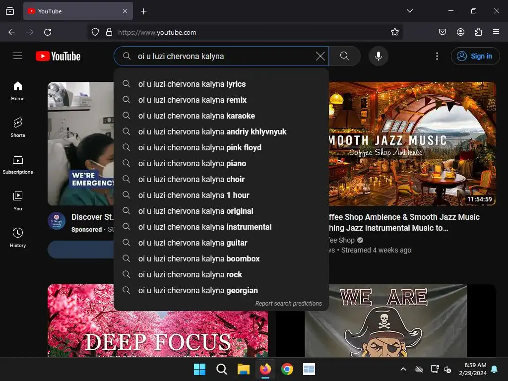This screenshot has height=381, width=508.
Task: Click the magnifying glass search button
Action: [345, 56]
